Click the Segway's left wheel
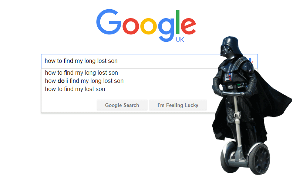This screenshot has width=296, height=185. click(228, 157)
